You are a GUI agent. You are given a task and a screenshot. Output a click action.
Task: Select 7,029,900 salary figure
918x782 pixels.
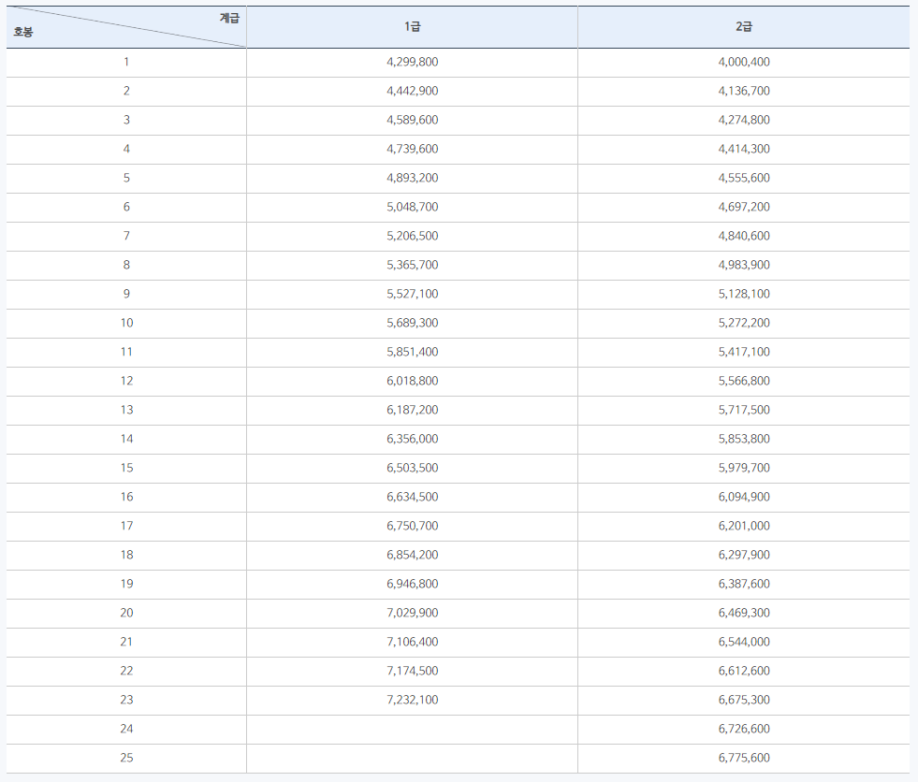[412, 613]
